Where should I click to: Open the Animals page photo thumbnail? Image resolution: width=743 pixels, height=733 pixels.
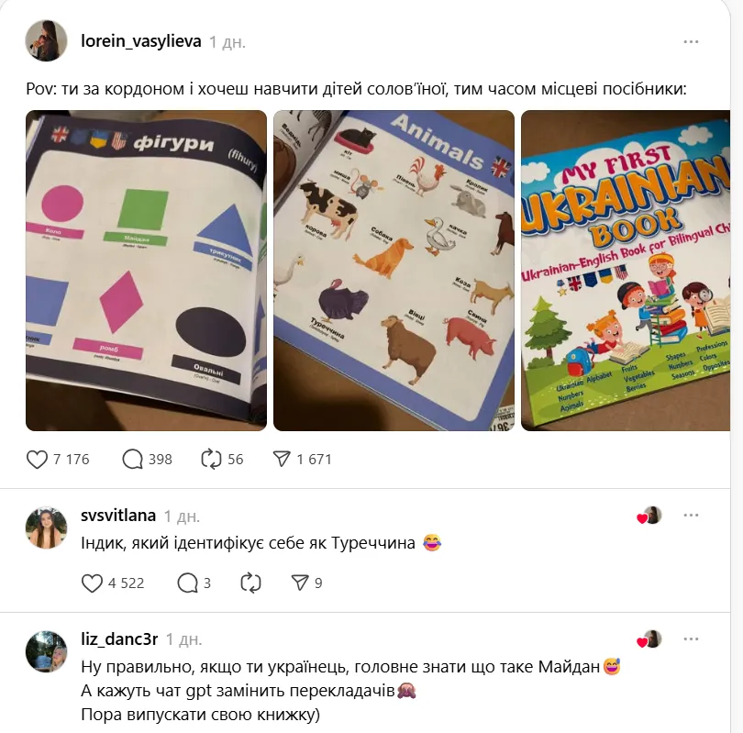[x=394, y=271]
